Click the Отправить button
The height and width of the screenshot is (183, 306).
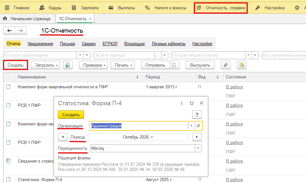(x=155, y=65)
